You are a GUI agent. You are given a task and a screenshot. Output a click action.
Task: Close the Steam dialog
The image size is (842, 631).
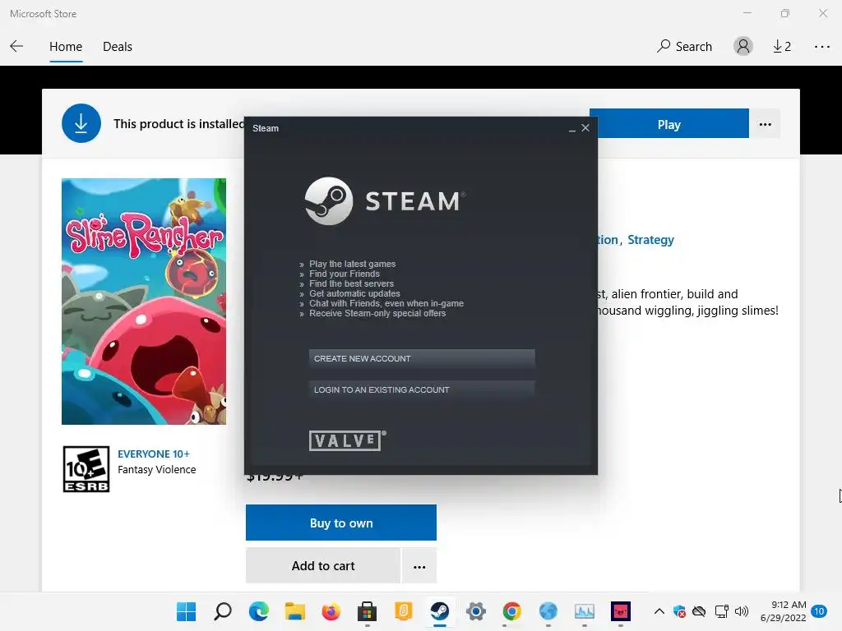(x=585, y=127)
